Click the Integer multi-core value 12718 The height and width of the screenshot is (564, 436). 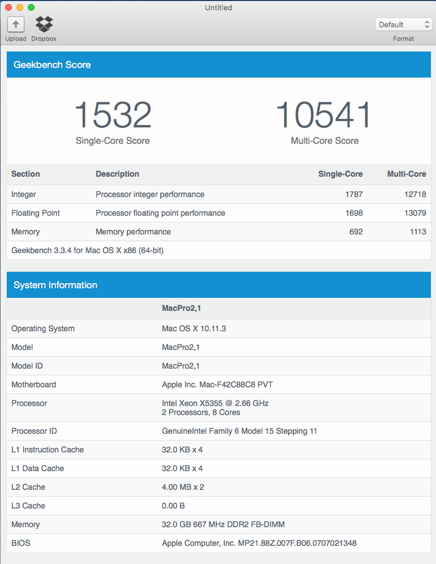(x=415, y=195)
